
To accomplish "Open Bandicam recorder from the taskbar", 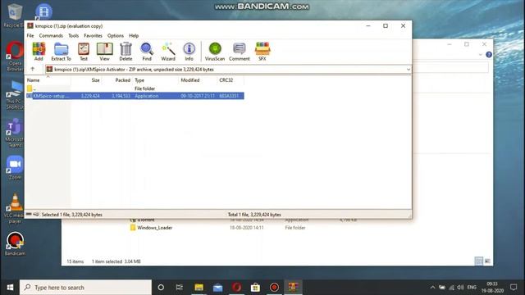I will (274, 288).
